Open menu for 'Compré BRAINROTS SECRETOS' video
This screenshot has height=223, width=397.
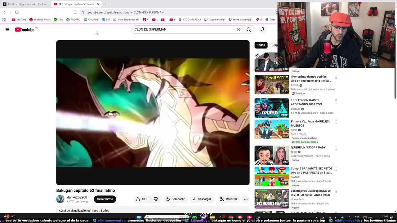336,169
